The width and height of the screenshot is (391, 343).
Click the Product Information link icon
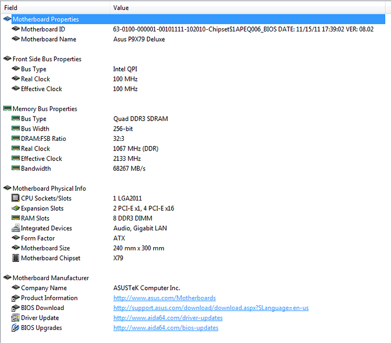15,297
